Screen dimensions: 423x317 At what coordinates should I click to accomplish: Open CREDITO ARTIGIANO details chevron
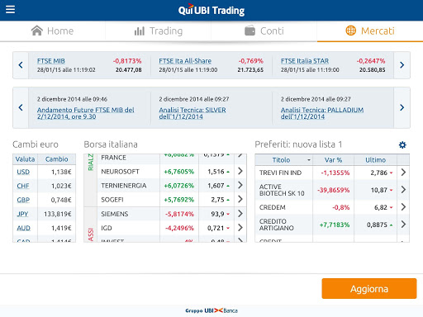click(403, 225)
